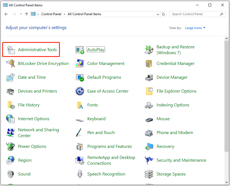Click the scrollbar down arrow
The image size is (230, 186).
click(226, 182)
